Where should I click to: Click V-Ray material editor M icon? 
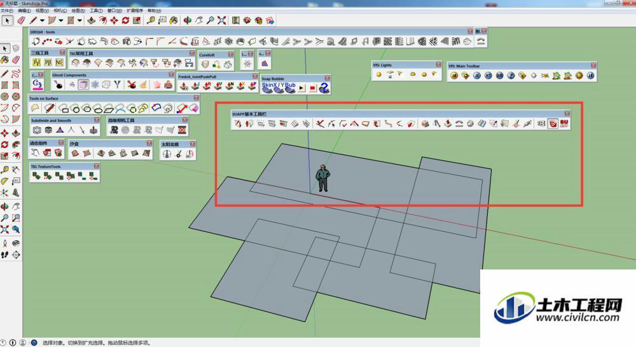(x=454, y=76)
